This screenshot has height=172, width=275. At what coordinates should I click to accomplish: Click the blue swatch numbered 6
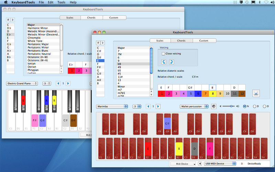pyautogui.click(x=198, y=94)
